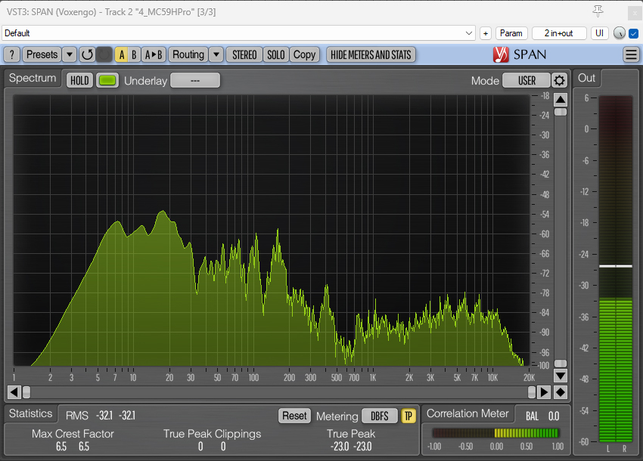Reset the statistics counters
643x461 pixels.
[x=294, y=416]
